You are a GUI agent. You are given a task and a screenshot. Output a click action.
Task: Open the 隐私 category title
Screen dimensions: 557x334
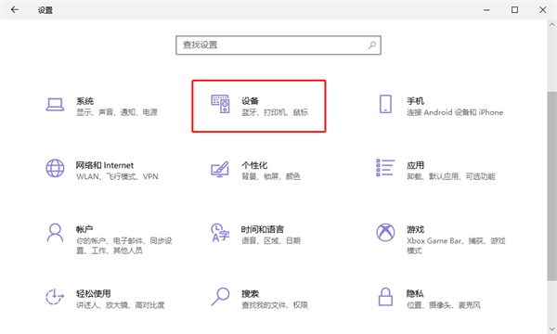click(x=415, y=294)
